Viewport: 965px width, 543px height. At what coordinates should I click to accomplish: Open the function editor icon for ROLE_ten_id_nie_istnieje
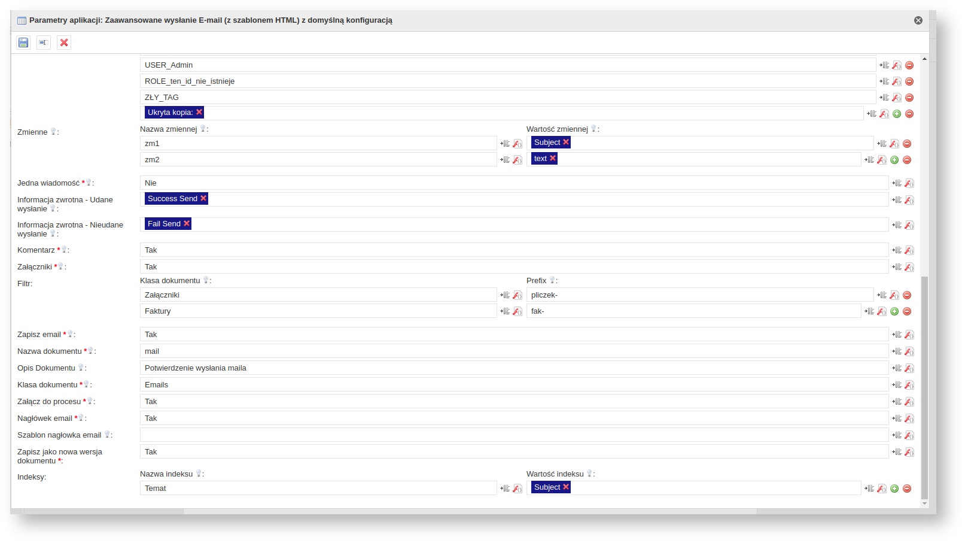(896, 81)
